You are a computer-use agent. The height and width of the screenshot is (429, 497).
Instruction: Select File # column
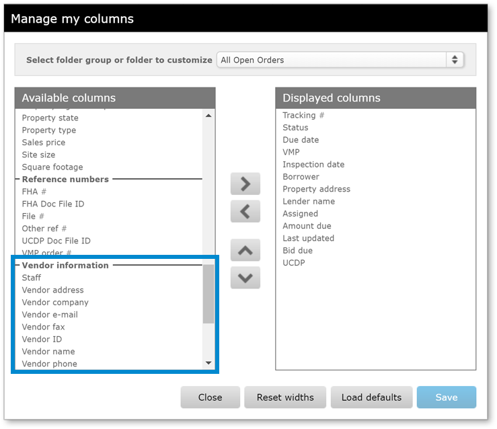click(33, 217)
